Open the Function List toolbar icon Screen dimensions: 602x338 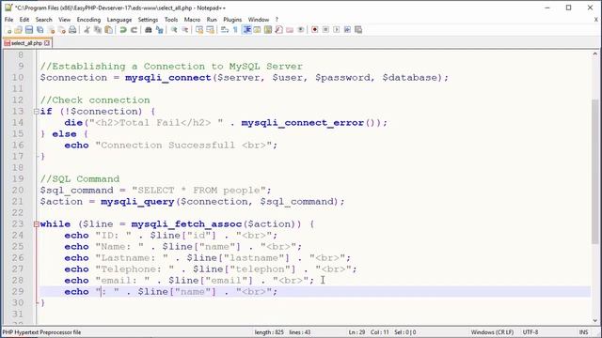(x=278, y=30)
